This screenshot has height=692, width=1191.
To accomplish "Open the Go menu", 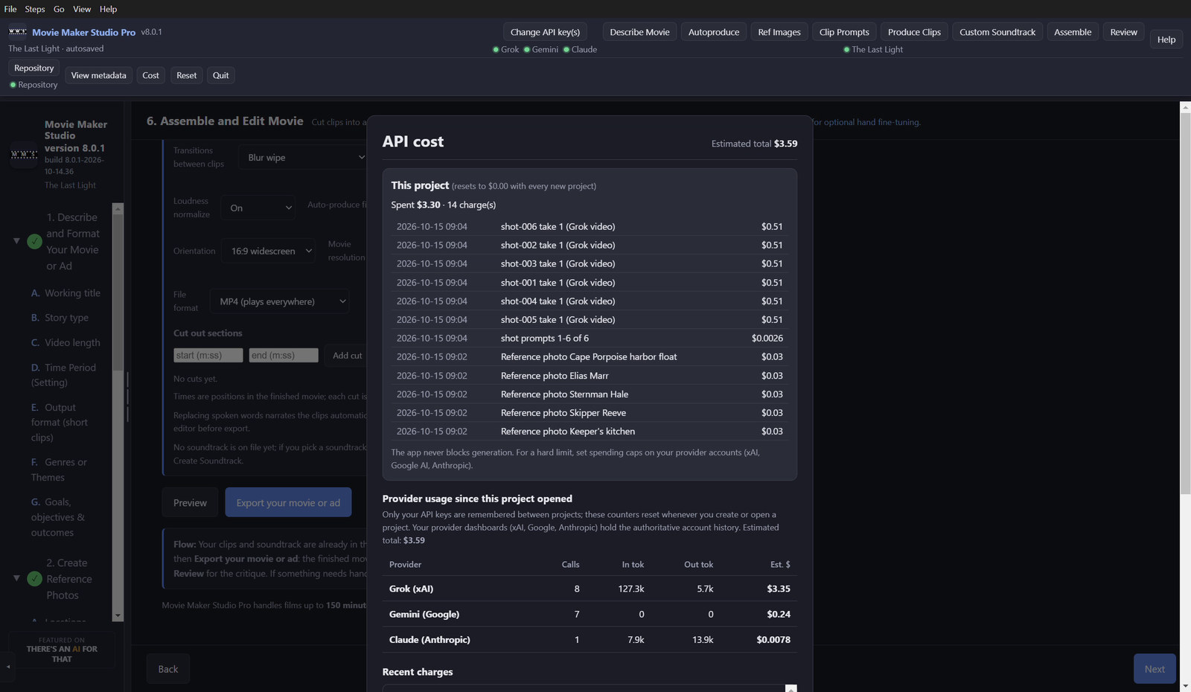I will pyautogui.click(x=59, y=9).
